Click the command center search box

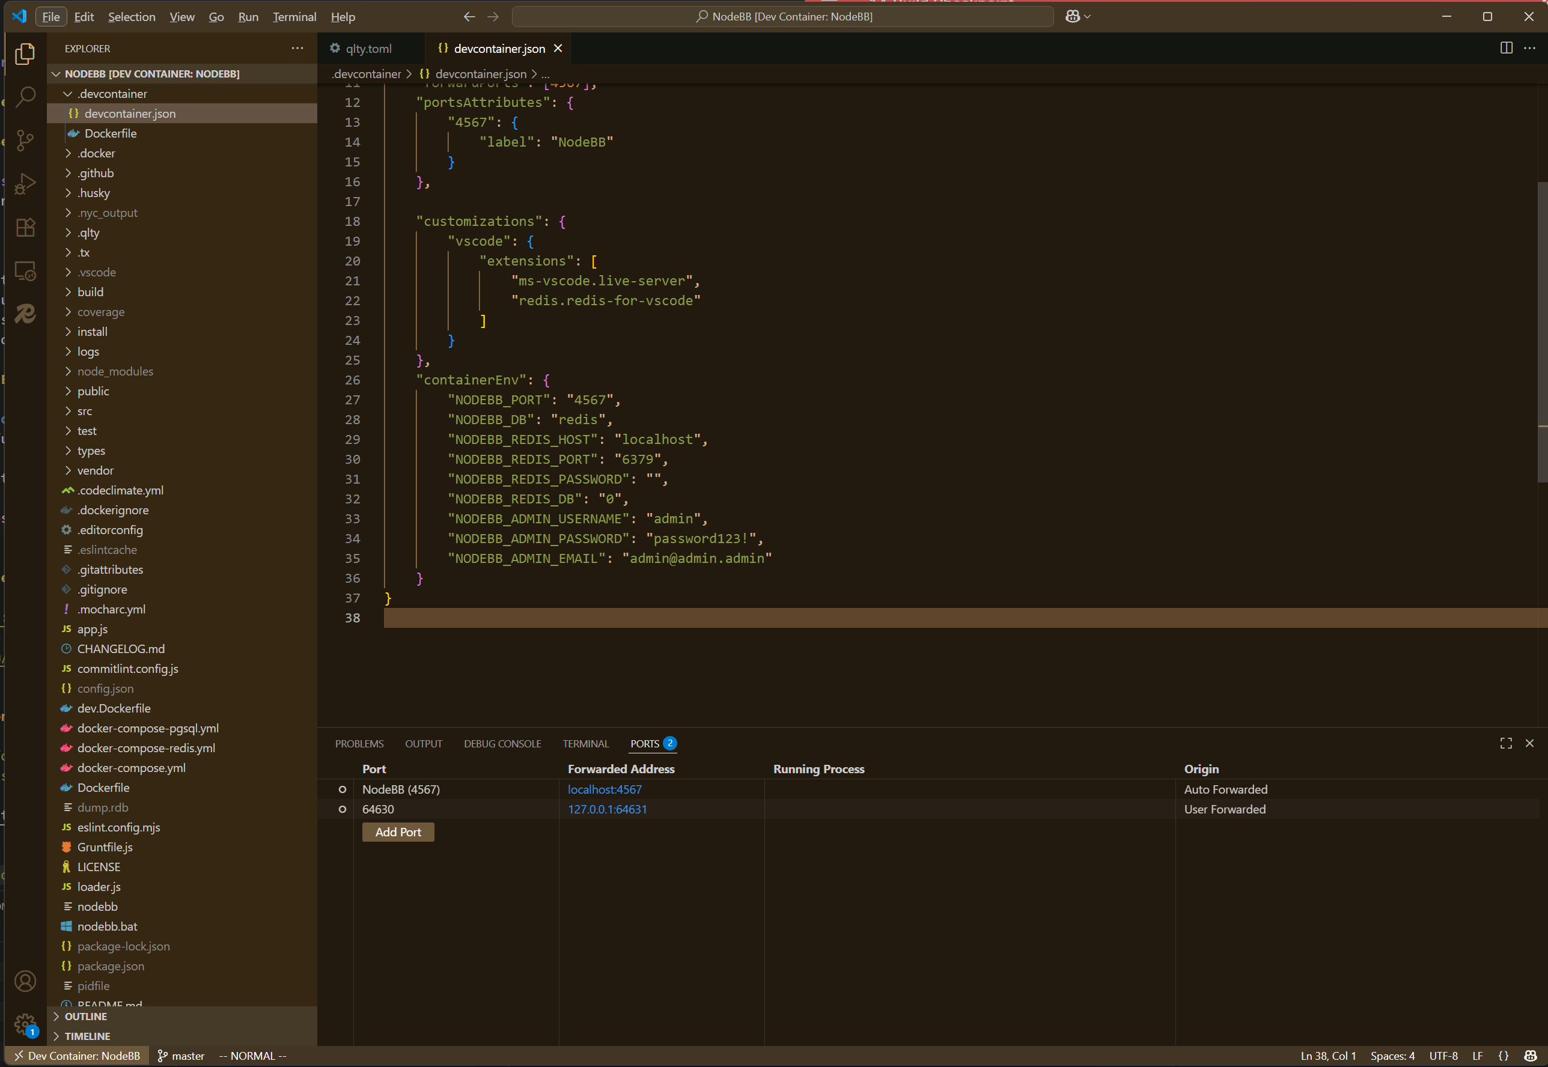click(783, 17)
